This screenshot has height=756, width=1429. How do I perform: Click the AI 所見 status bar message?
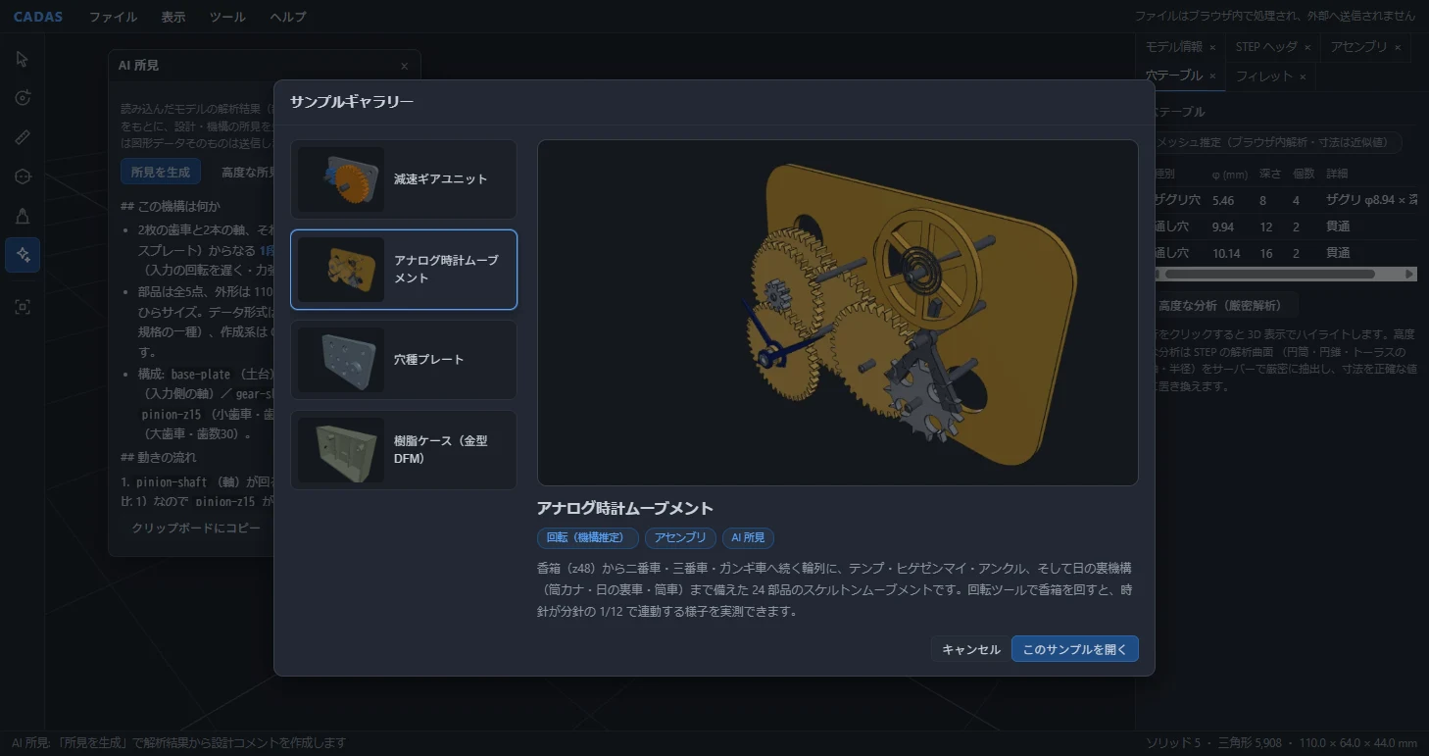point(178,743)
